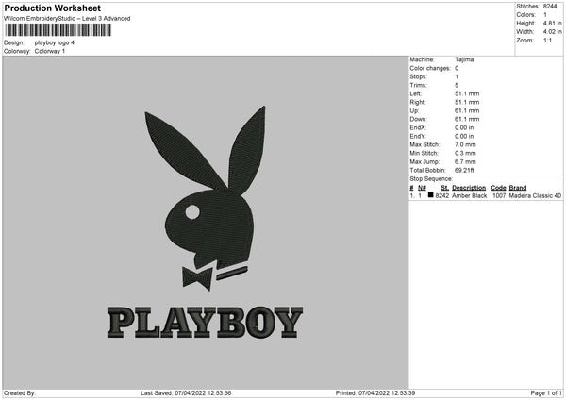
Task: Click zoom value '1:1'
Action: coord(547,40)
